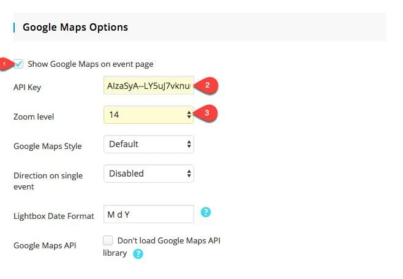Click the "Show Google Maps on event page" label
The width and height of the screenshot is (403, 279).
click(x=91, y=64)
